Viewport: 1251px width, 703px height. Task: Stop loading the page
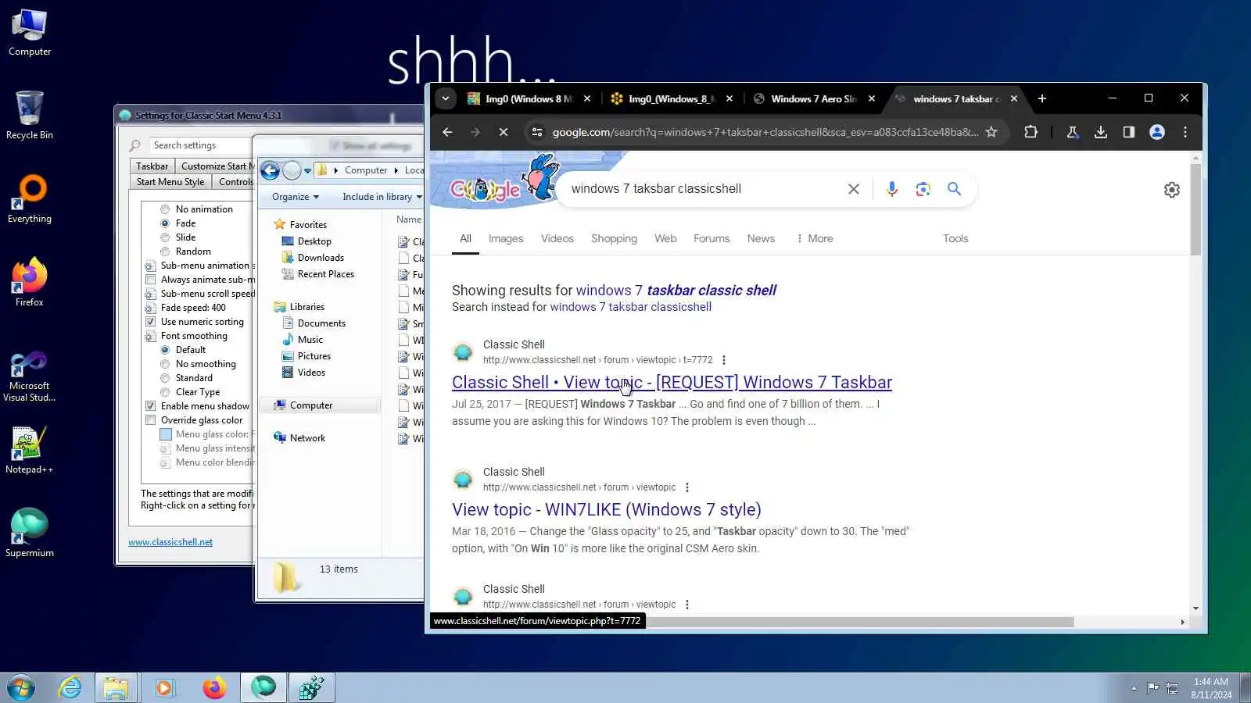pyautogui.click(x=504, y=132)
